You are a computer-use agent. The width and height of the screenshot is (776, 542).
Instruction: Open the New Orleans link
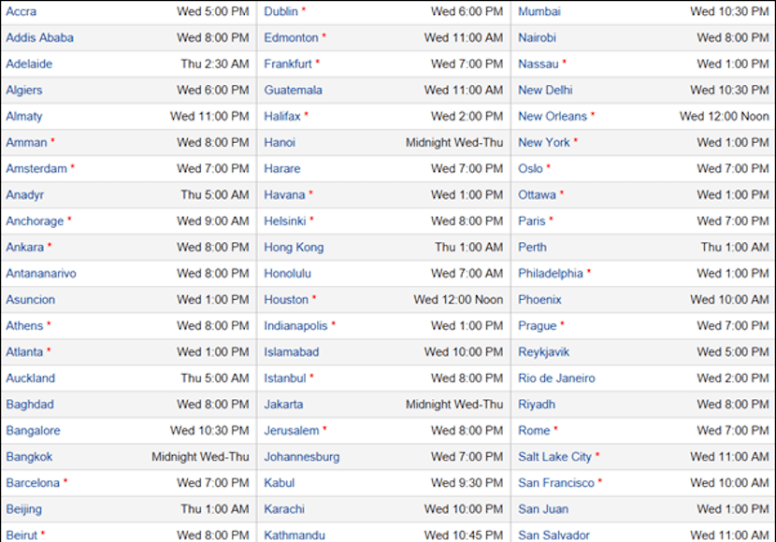[x=553, y=116]
